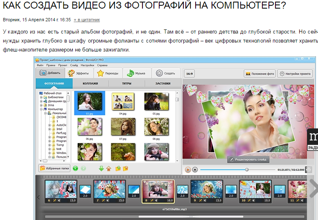Open the Музыка tab with the note icon

(136, 73)
